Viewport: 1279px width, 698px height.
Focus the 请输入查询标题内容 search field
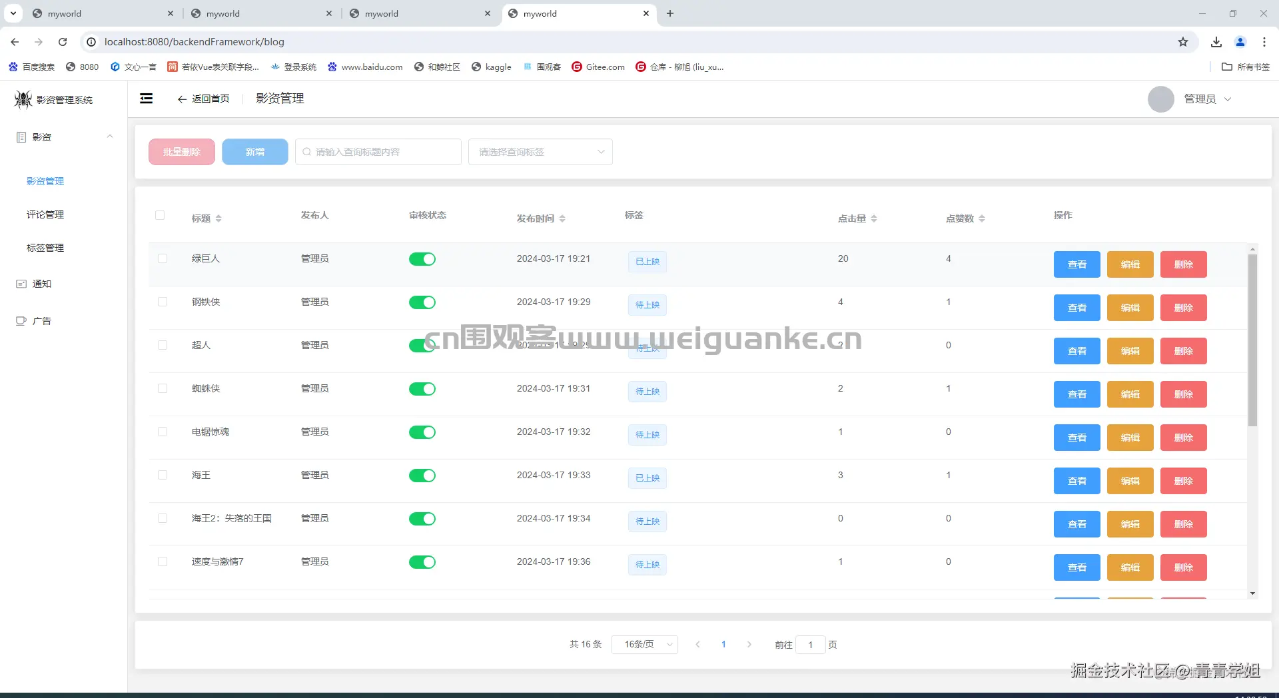(378, 152)
